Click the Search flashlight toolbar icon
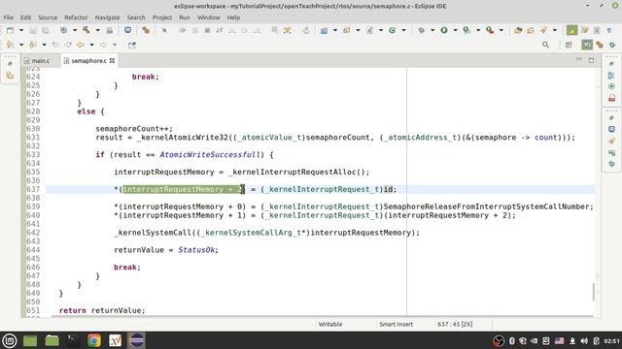This screenshot has height=349, width=622. click(543, 30)
